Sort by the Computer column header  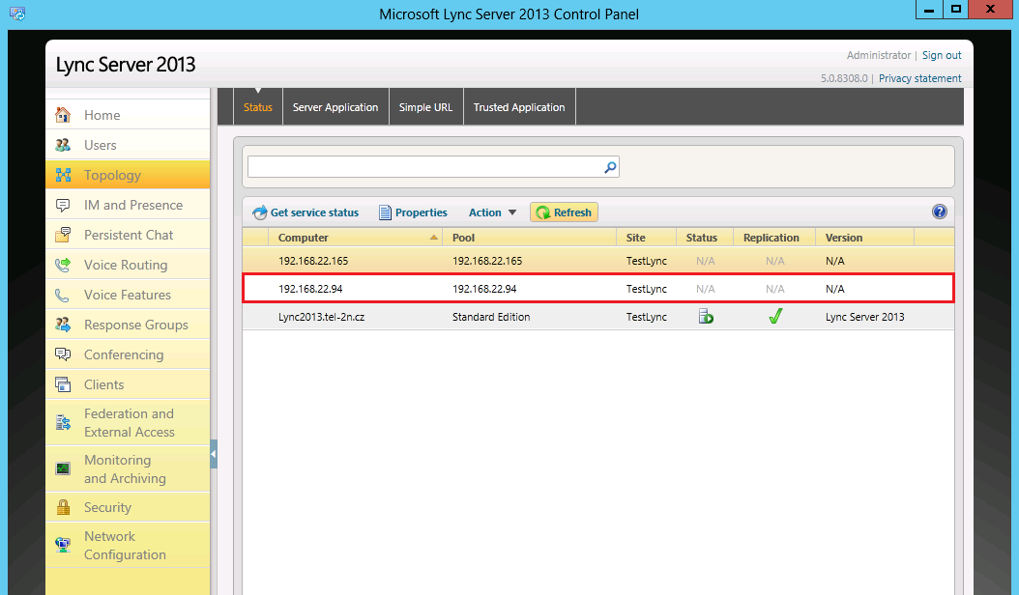(x=304, y=238)
